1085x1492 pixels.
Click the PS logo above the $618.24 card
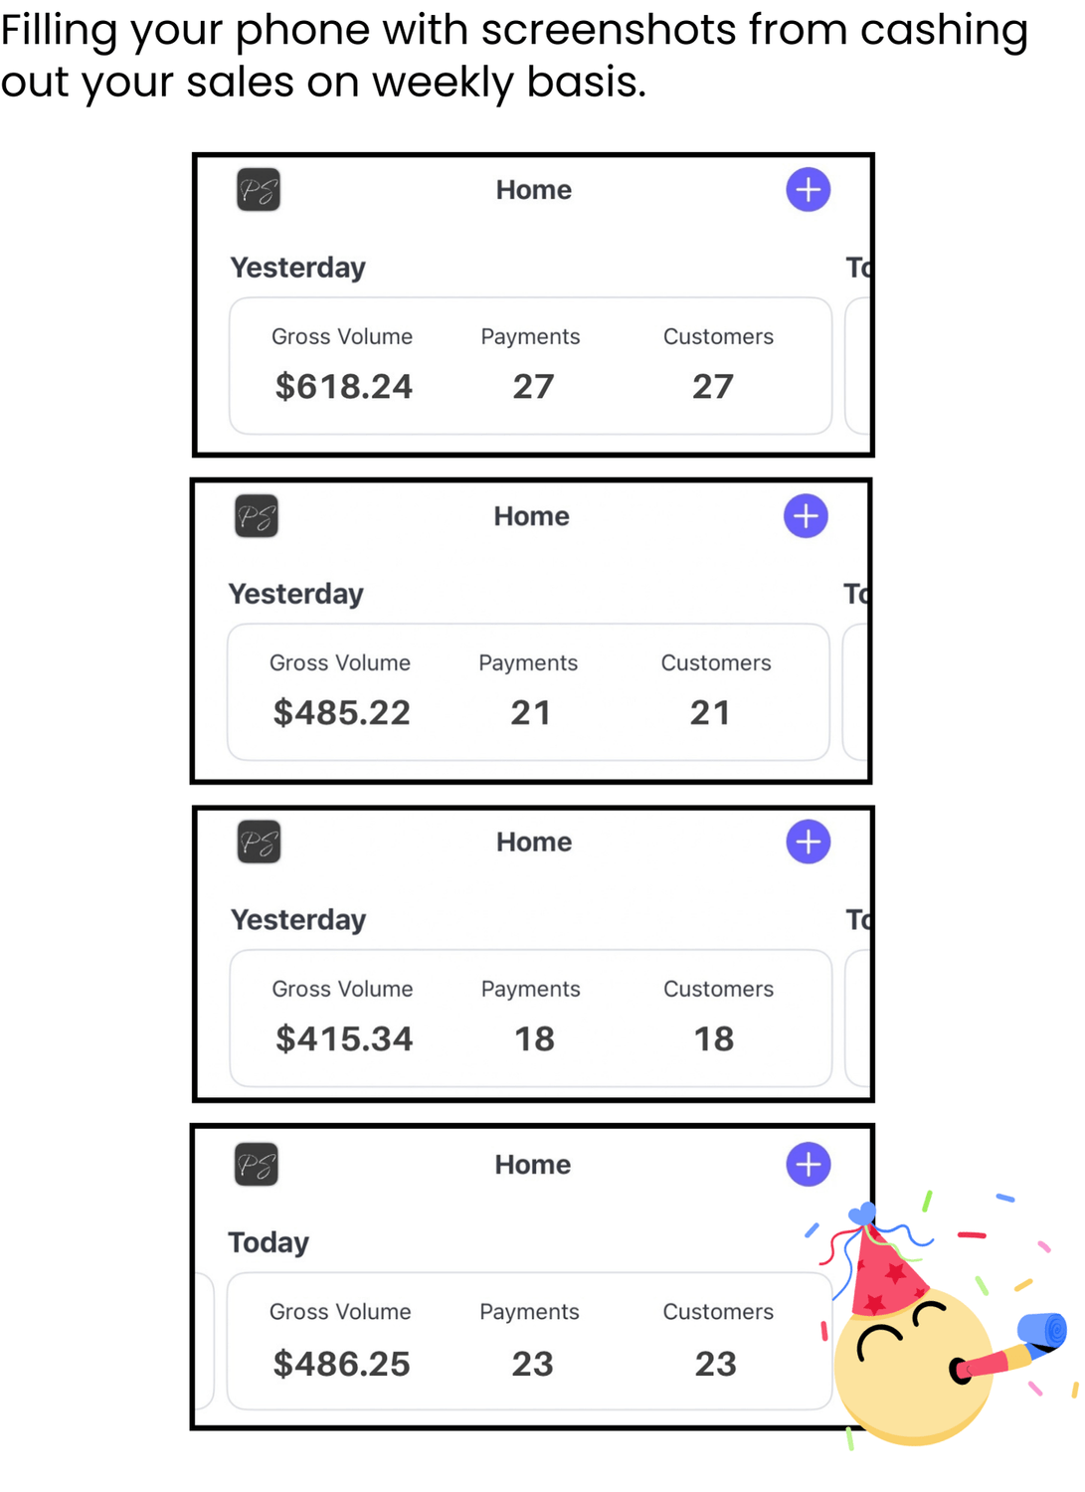259,190
